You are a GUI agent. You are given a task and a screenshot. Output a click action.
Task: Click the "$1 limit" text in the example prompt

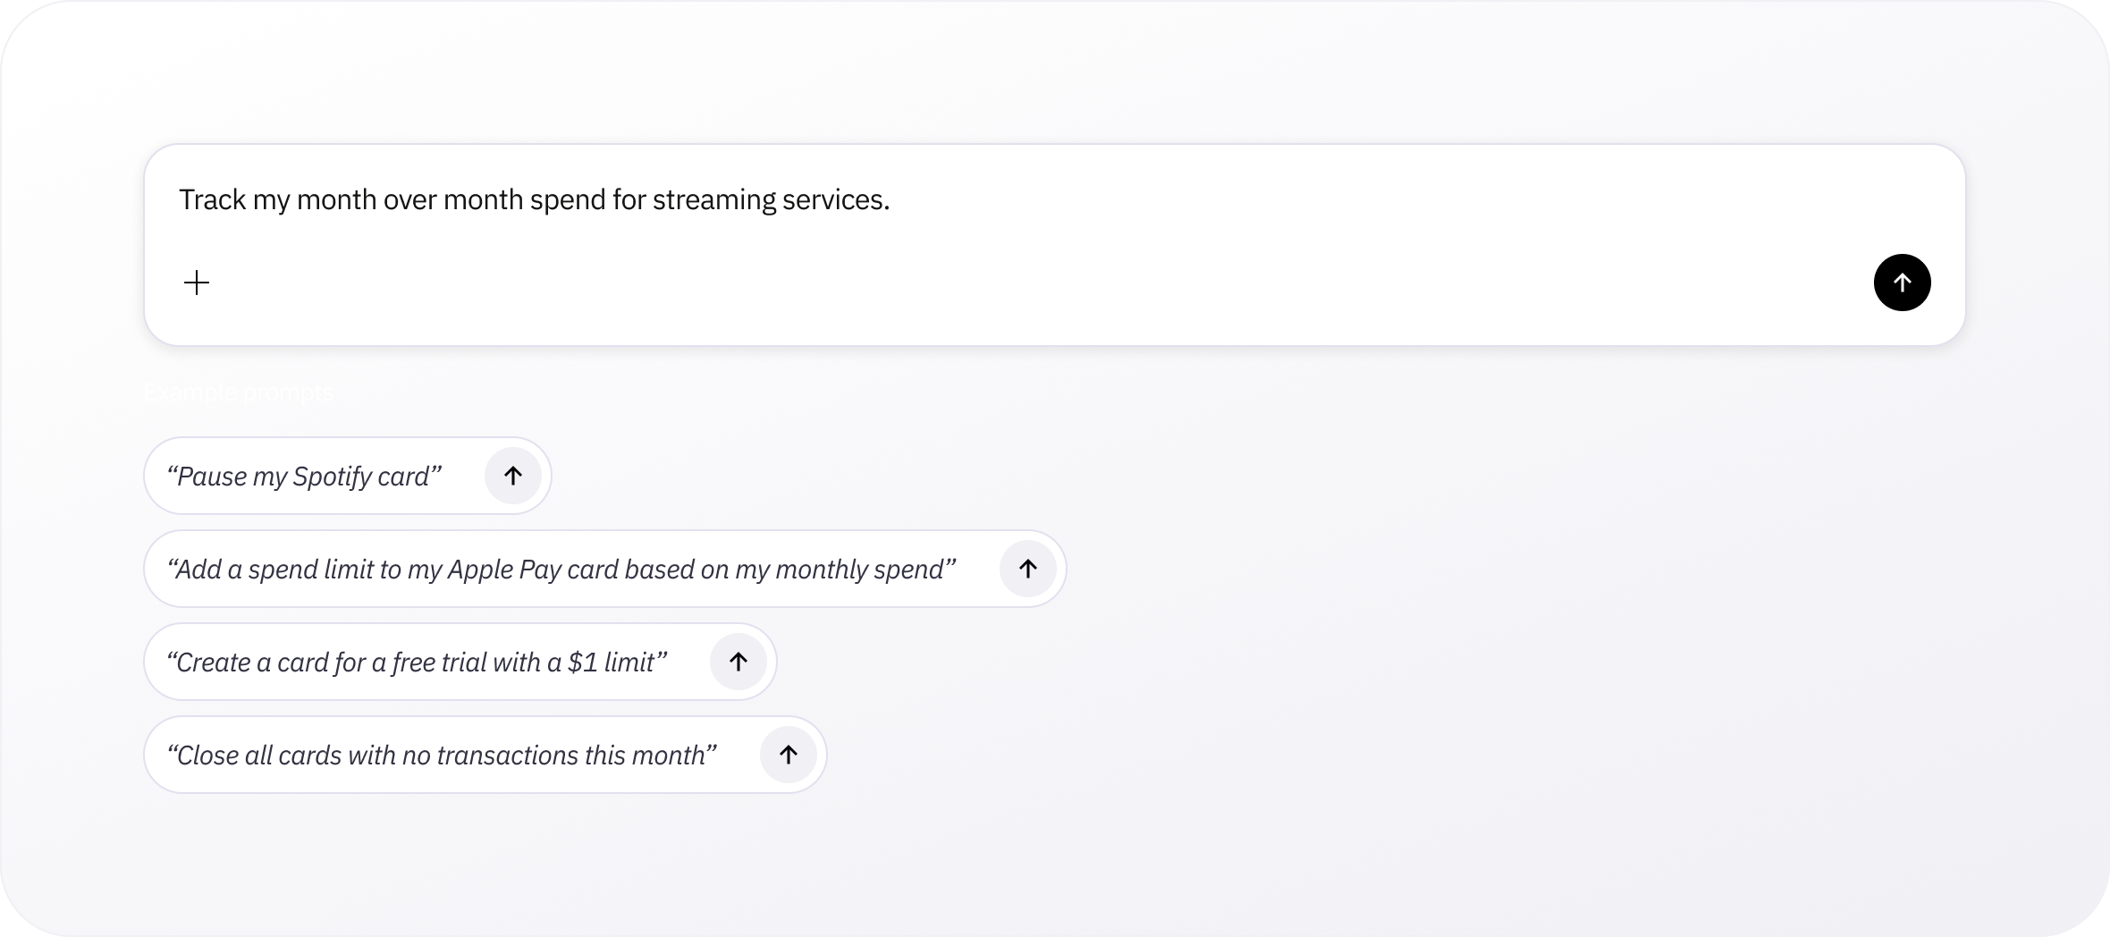pyautogui.click(x=617, y=663)
